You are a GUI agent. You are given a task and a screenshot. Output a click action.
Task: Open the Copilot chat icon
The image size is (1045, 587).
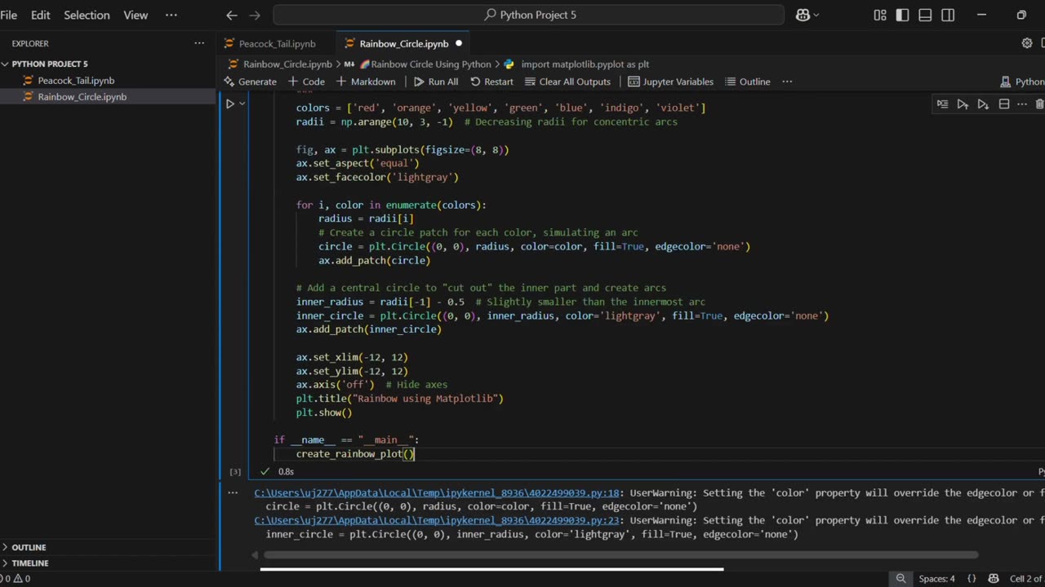[802, 15]
